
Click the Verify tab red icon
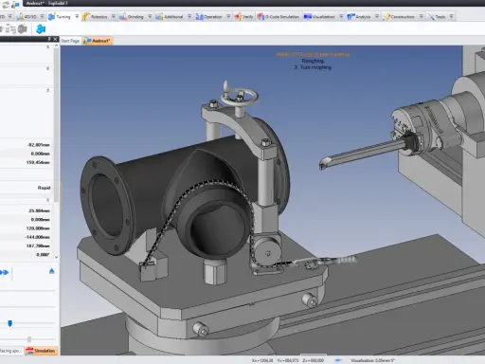coord(238,17)
